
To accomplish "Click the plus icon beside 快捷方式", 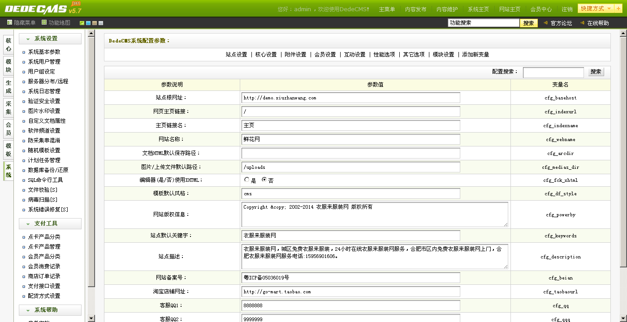I will coord(618,9).
